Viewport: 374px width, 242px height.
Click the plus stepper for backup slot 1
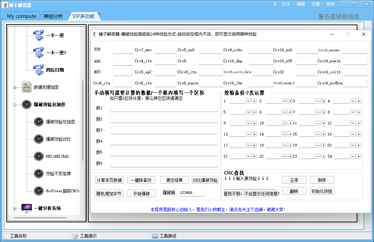(x=254, y=101)
